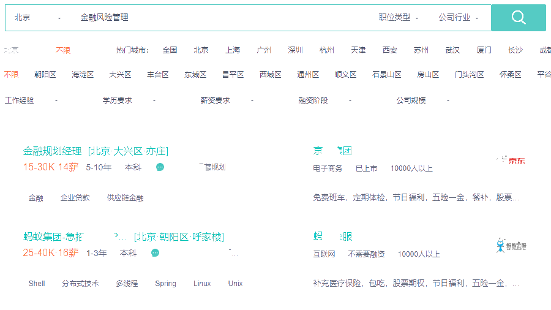Select 长沙 city

point(515,50)
